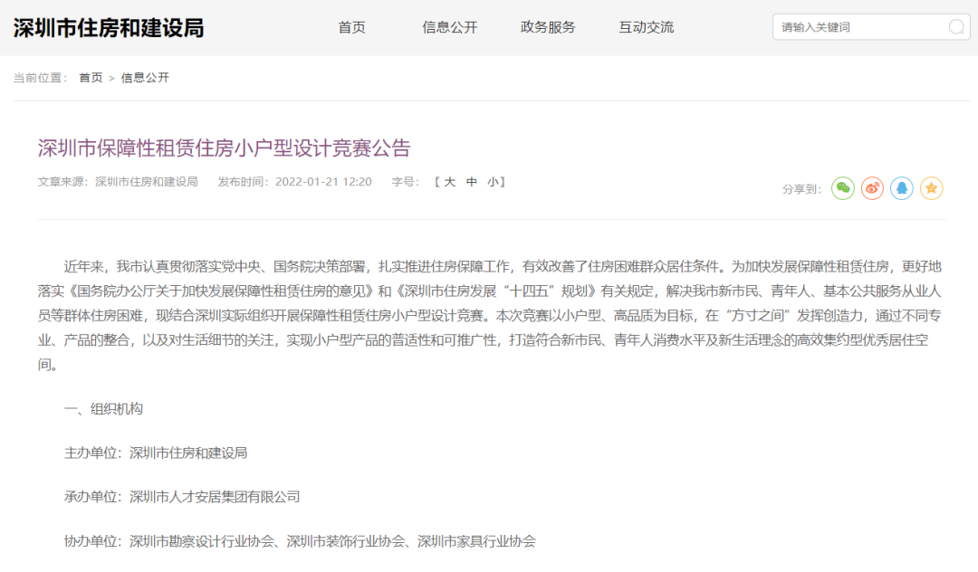The image size is (978, 572).
Task: Click the line 承办单位：深圳市人才安居集团有限公司
Action: click(x=182, y=497)
